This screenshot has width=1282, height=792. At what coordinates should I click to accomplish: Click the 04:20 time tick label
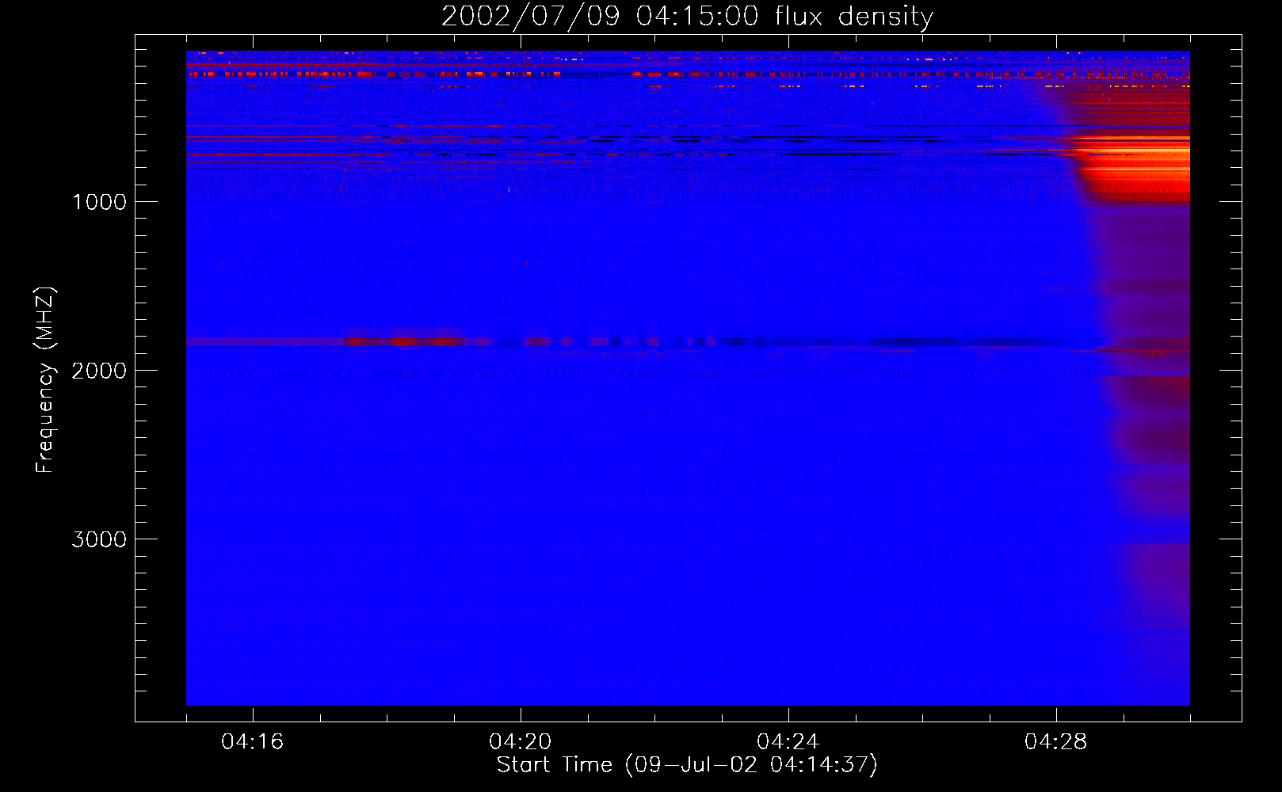(x=521, y=742)
